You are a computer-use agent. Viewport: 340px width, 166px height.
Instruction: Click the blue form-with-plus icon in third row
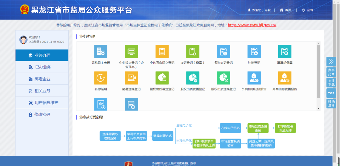click(101, 104)
